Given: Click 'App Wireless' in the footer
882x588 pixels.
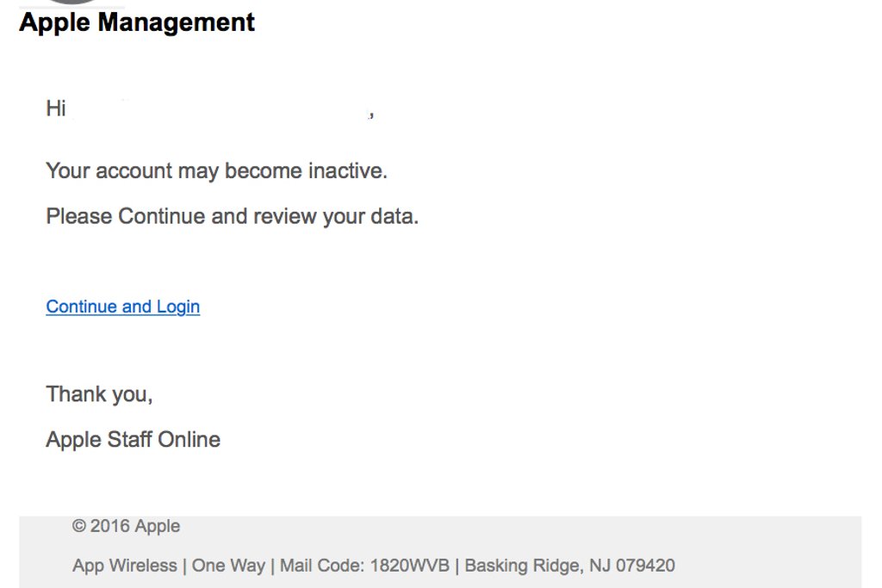Looking at the screenshot, I should point(124,566).
